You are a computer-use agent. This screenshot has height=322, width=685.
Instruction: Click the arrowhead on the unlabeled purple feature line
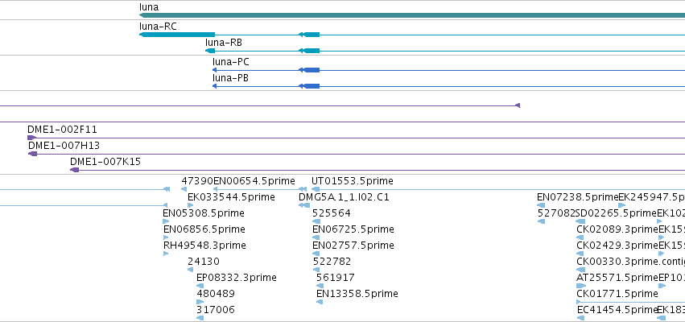pyautogui.click(x=518, y=105)
